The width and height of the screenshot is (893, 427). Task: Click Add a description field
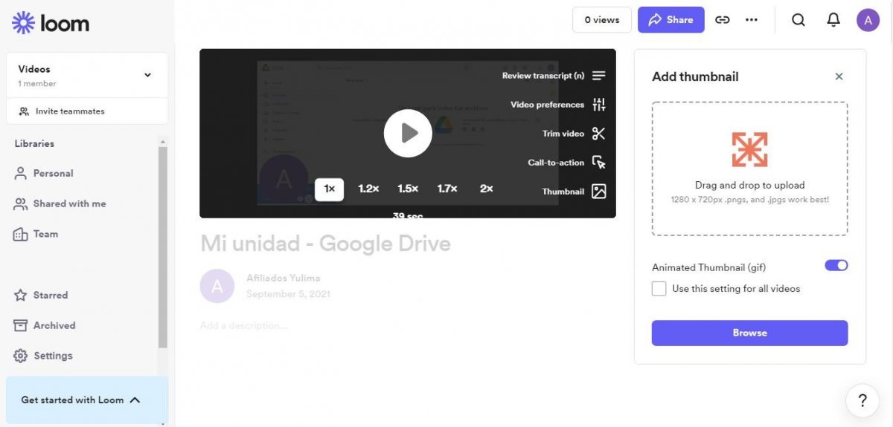pyautogui.click(x=243, y=325)
